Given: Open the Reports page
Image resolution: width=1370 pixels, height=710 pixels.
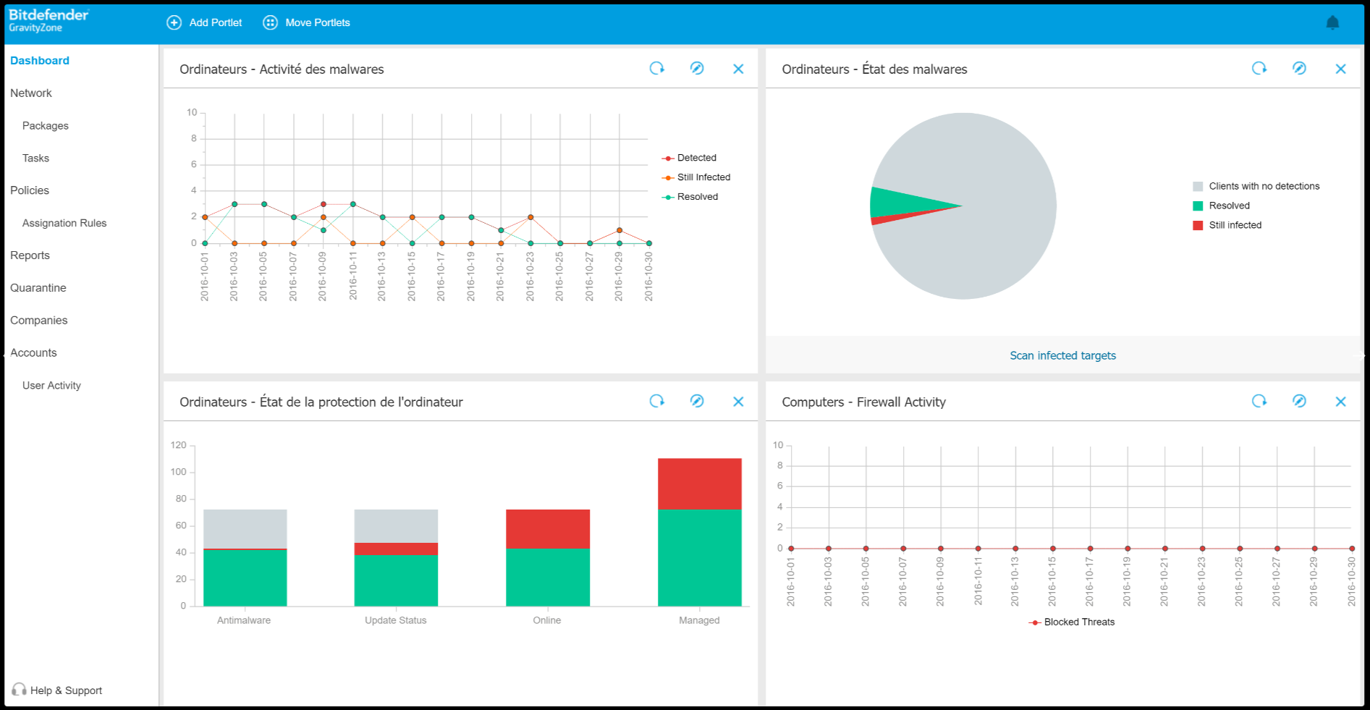Looking at the screenshot, I should click(x=30, y=255).
